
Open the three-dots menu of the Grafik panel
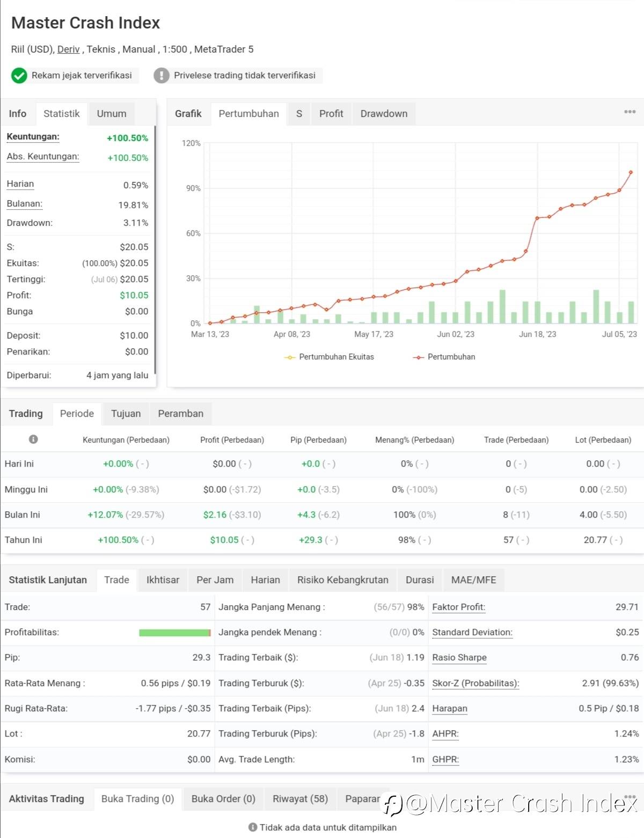coord(630,112)
